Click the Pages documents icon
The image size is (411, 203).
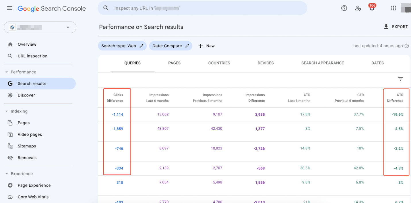pyautogui.click(x=10, y=123)
